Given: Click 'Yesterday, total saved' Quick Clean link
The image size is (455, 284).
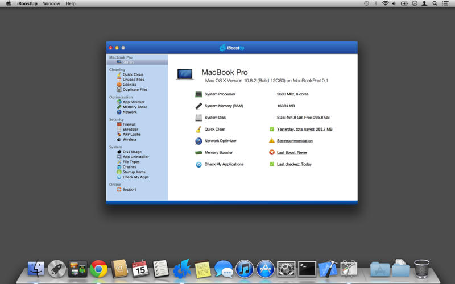Looking at the screenshot, I should click(304, 130).
